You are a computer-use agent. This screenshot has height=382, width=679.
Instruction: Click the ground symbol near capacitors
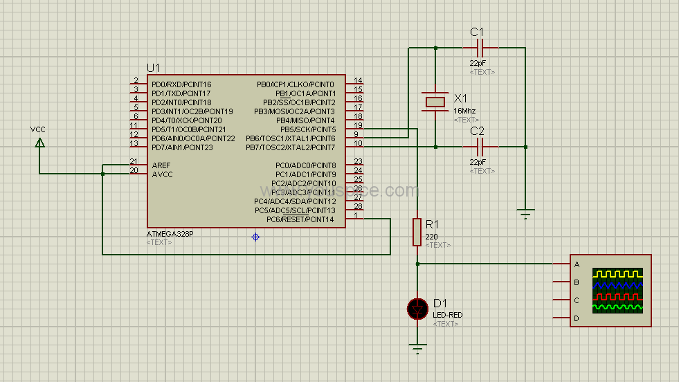[x=525, y=214]
